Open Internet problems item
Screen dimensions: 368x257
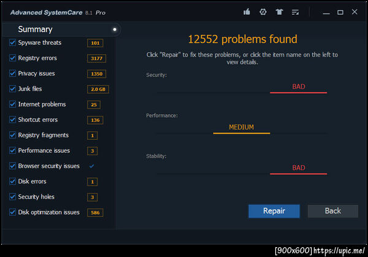[x=42, y=104]
